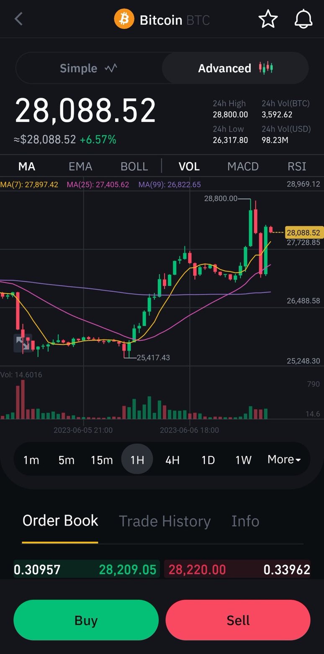This screenshot has height=654, width=324.
Task: Toggle the VOL indicator
Action: pos(189,167)
